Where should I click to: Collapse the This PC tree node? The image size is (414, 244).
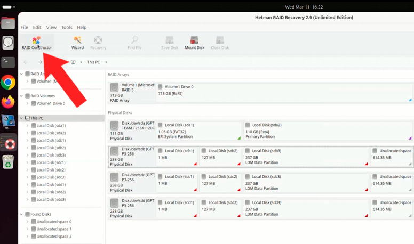21,118
